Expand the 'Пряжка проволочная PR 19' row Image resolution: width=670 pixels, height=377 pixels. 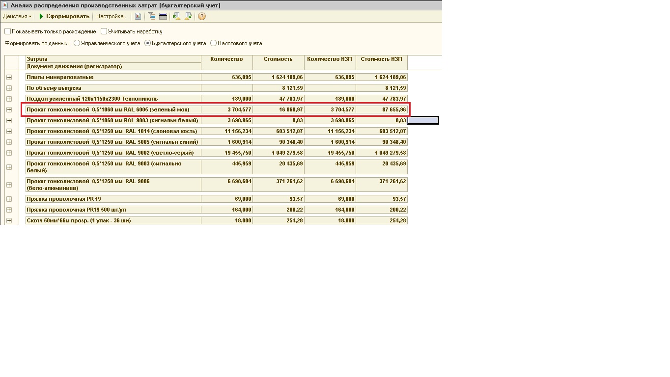tap(9, 199)
